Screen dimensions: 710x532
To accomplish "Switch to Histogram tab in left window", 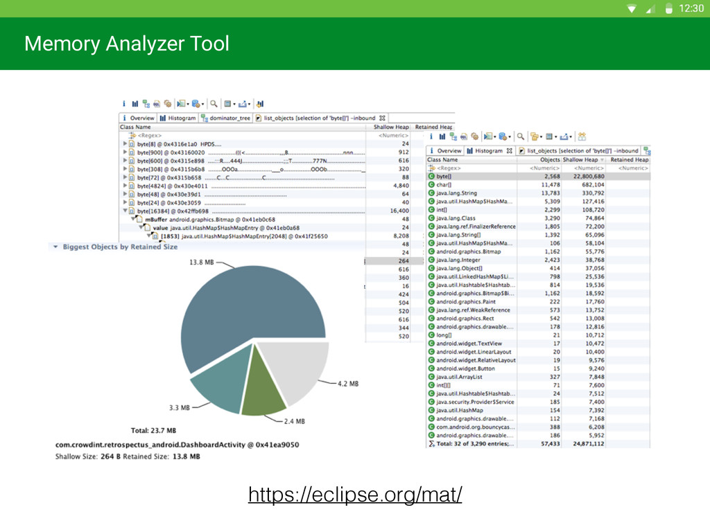I will coord(177,118).
